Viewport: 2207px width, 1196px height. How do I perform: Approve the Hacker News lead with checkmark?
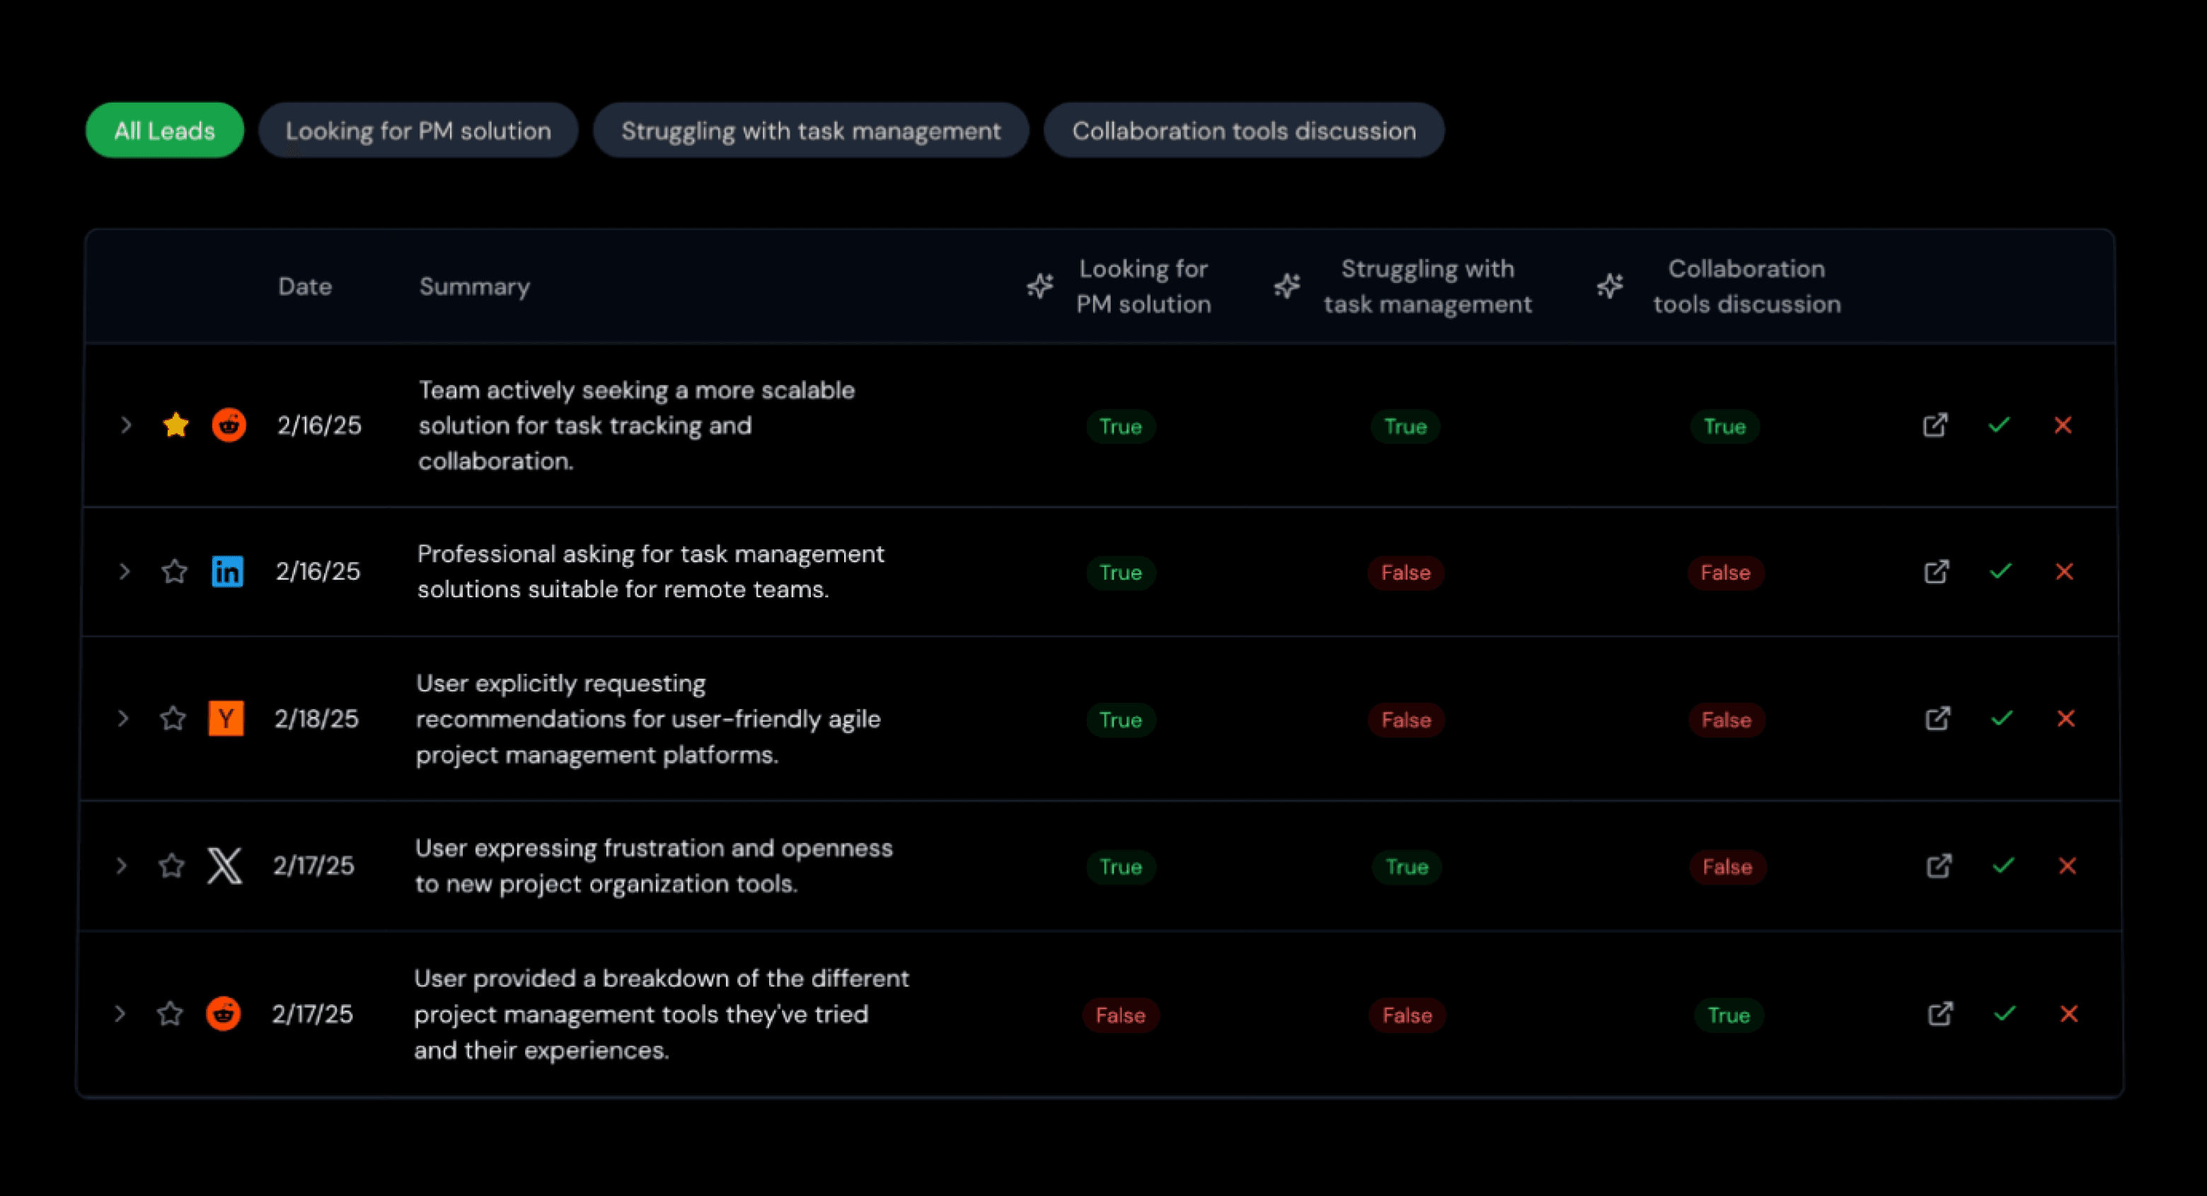[x=2001, y=718]
